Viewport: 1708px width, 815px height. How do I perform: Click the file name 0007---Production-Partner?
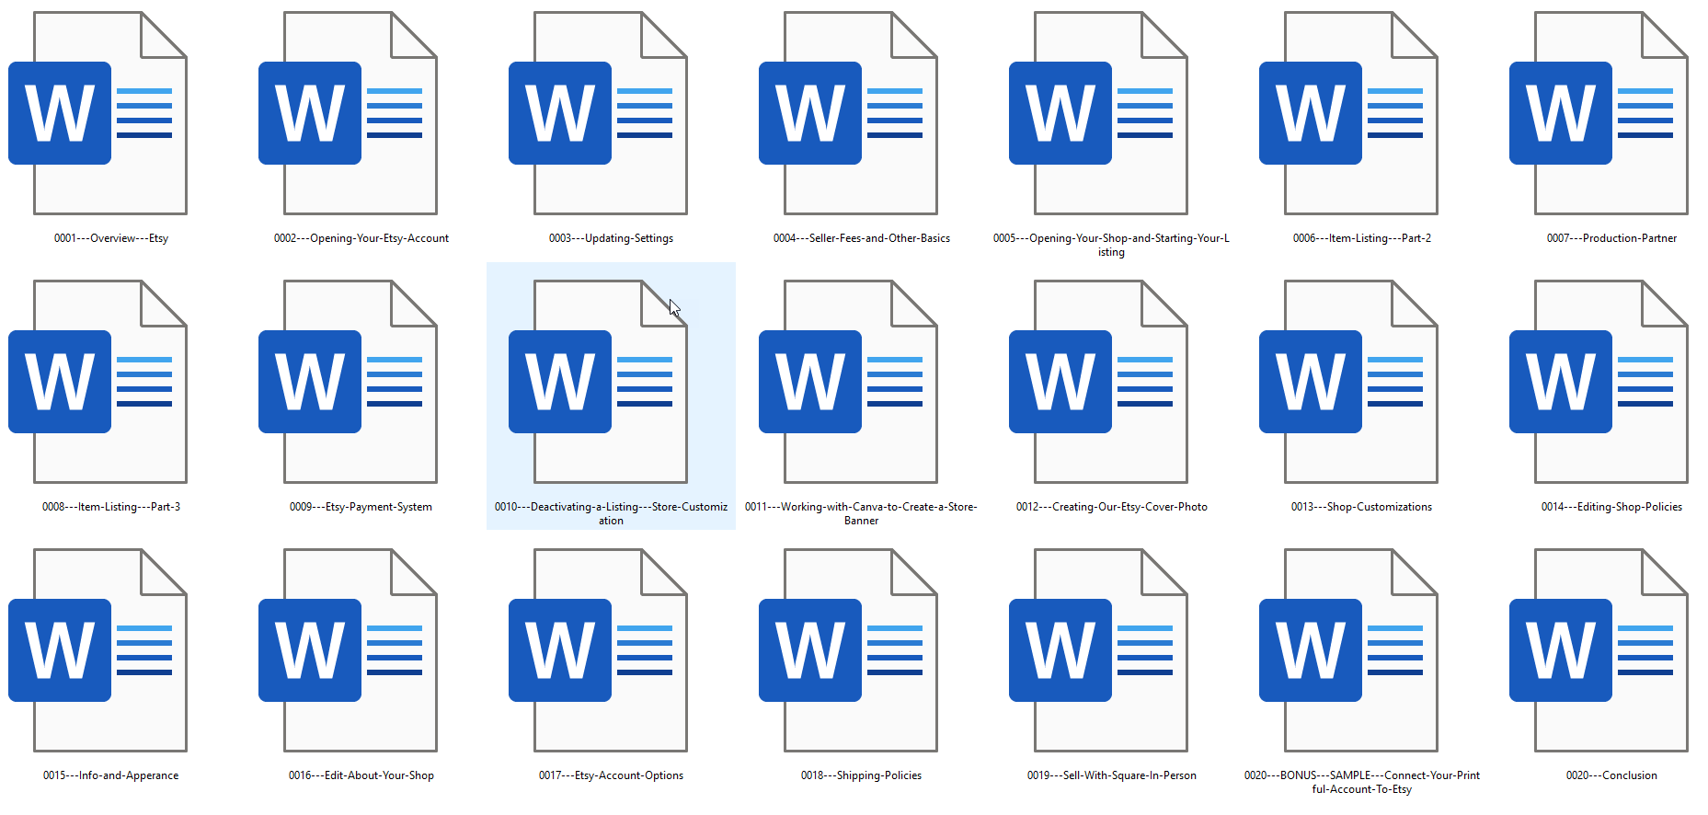pos(1612,238)
